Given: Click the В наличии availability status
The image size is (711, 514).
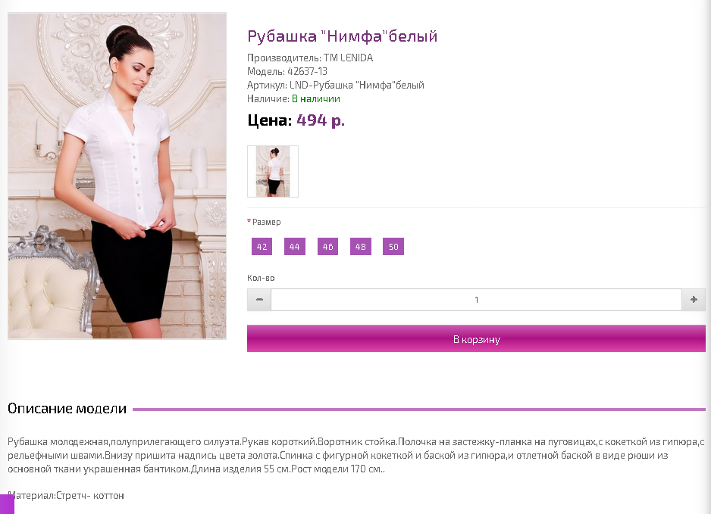Looking at the screenshot, I should point(316,98).
